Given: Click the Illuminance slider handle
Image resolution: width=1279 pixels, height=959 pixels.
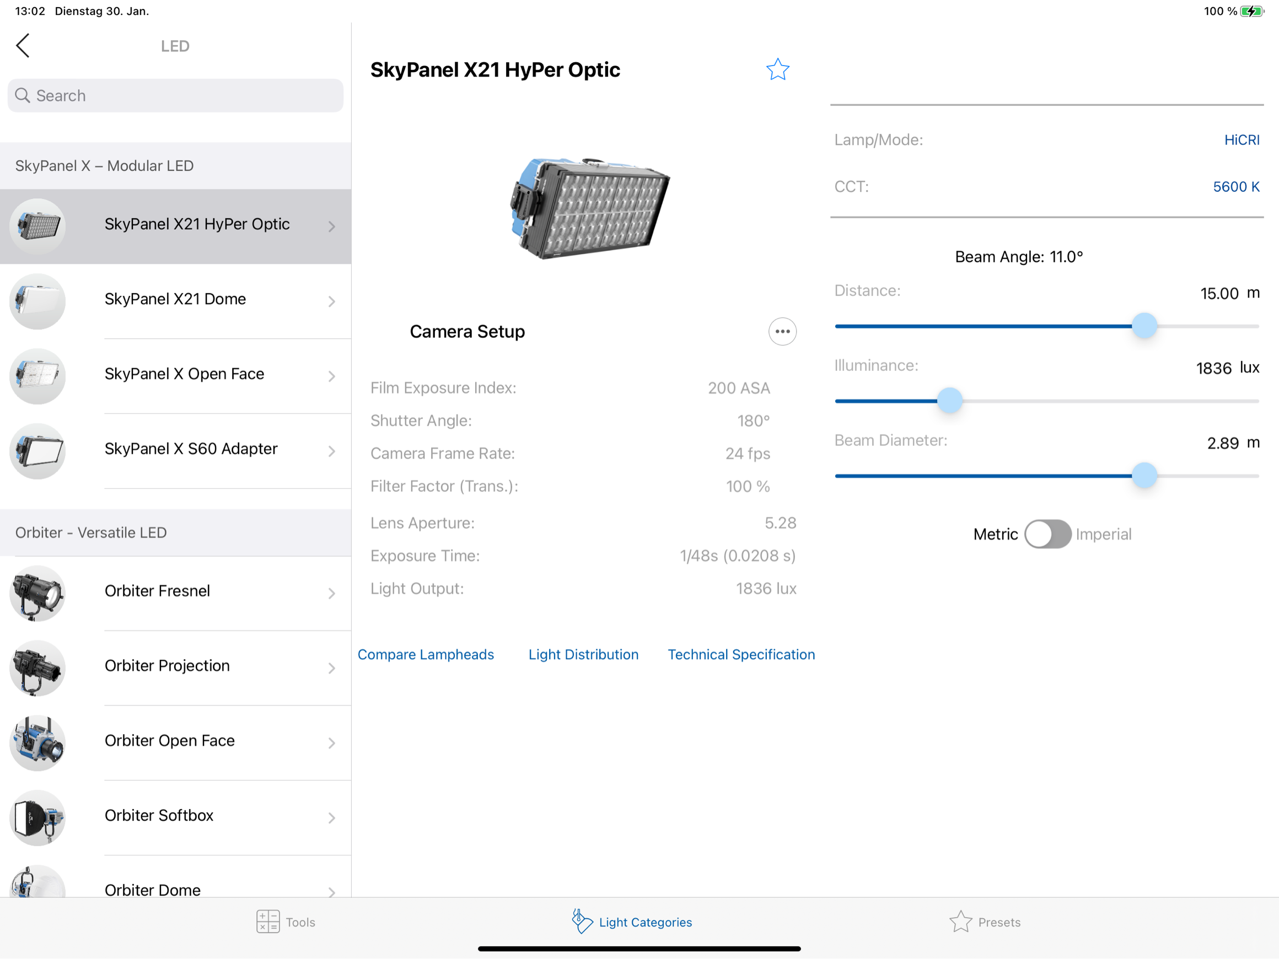Looking at the screenshot, I should (949, 401).
